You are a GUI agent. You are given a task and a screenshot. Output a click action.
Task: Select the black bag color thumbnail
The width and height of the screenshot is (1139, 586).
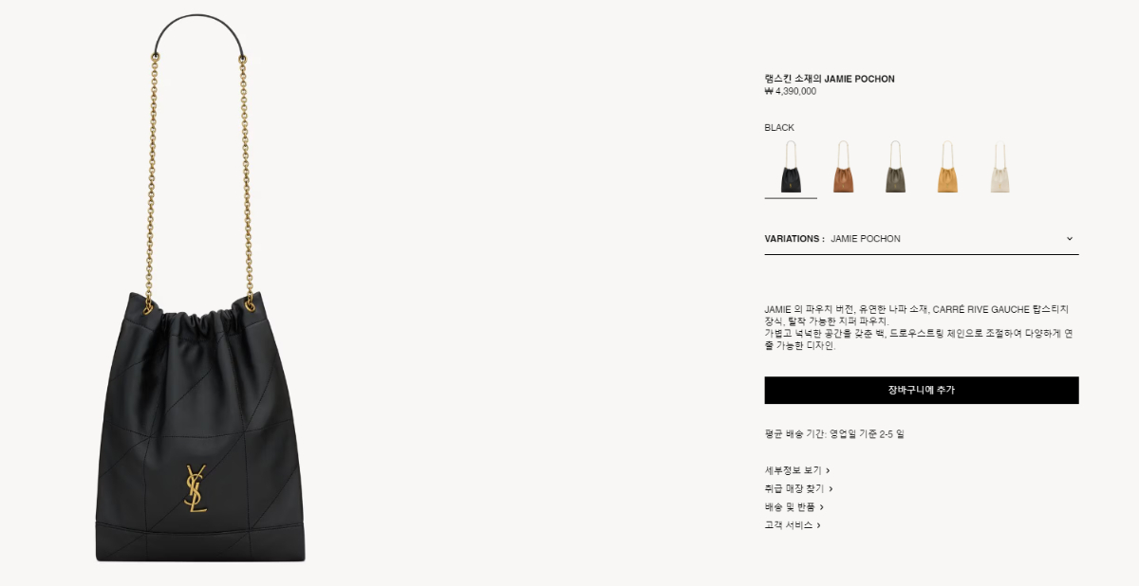point(791,167)
